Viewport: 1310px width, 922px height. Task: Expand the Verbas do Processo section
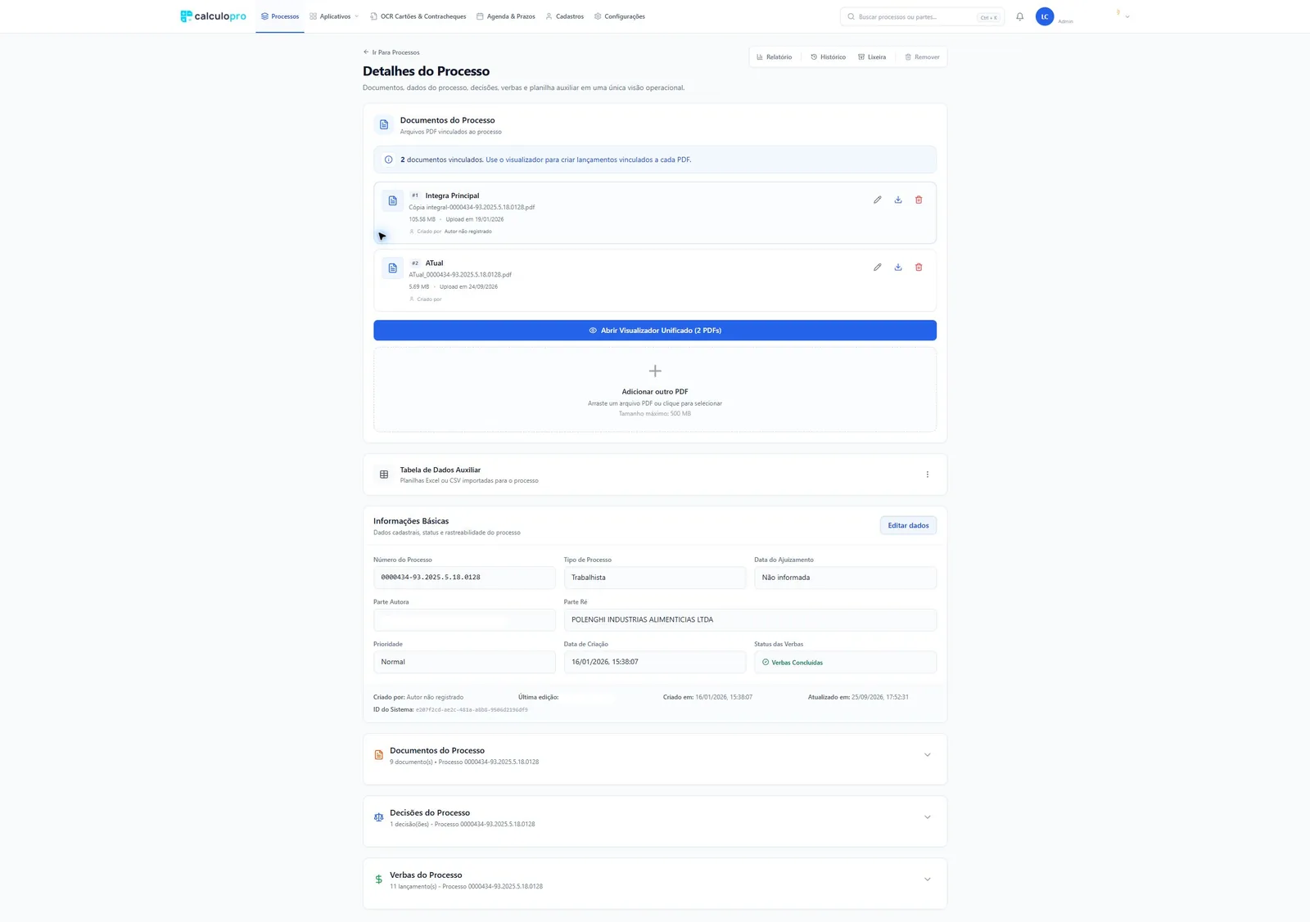(x=927, y=879)
